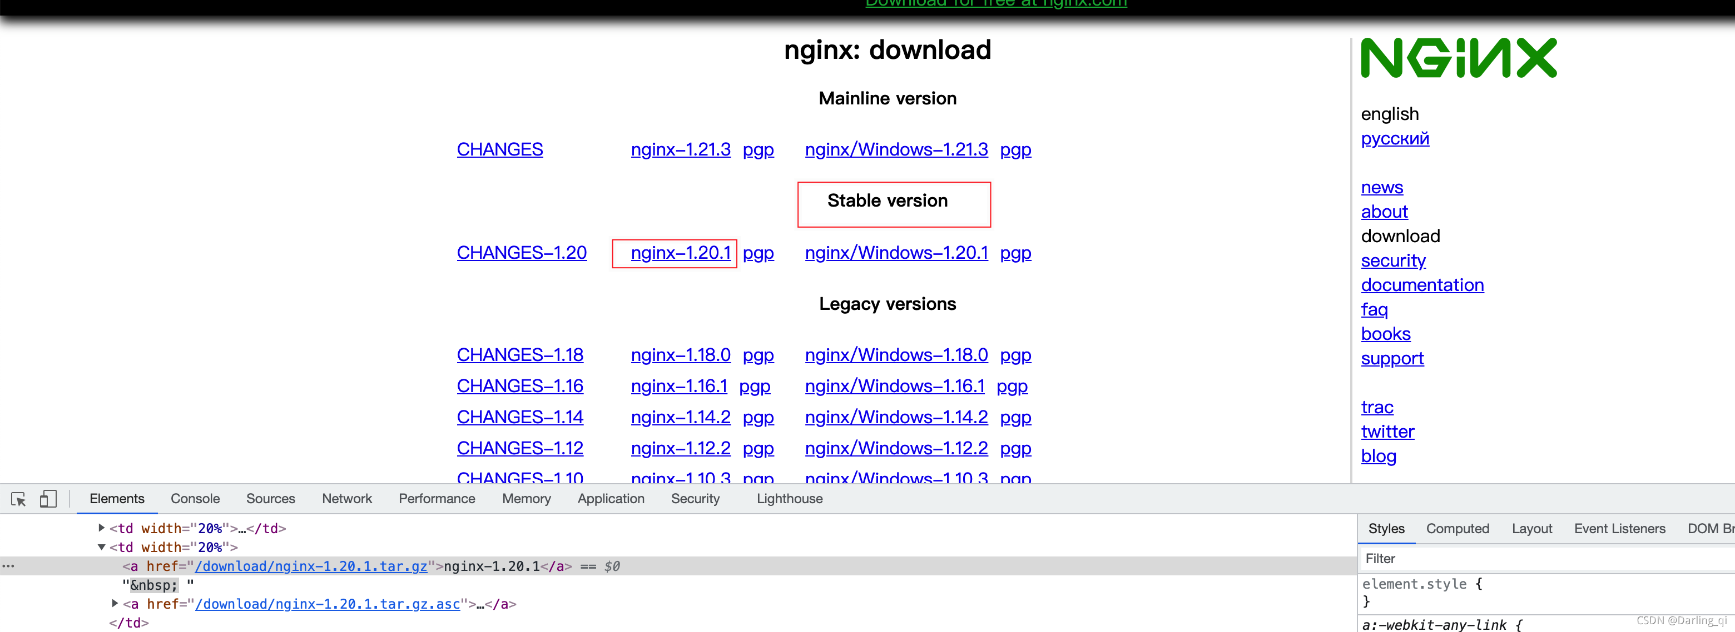Open the trac sidebar link
The width and height of the screenshot is (1735, 632).
click(1377, 408)
